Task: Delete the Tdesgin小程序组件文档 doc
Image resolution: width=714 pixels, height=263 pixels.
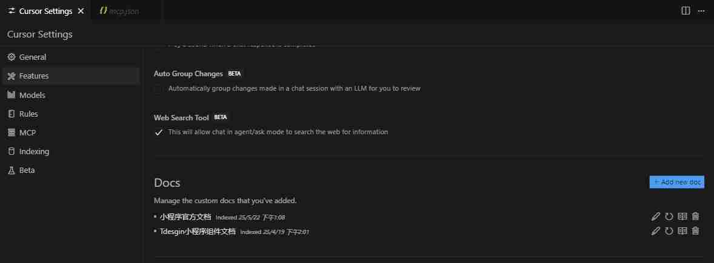Action: click(x=695, y=231)
